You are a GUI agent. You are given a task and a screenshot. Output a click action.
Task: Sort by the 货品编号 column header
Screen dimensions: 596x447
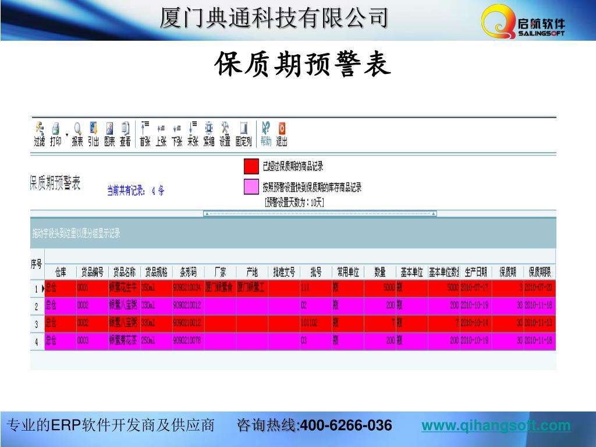click(93, 272)
